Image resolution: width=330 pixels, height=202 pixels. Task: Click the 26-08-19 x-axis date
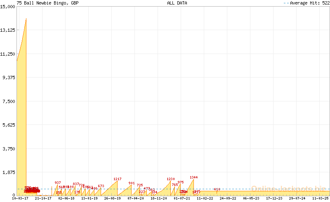point(112,198)
